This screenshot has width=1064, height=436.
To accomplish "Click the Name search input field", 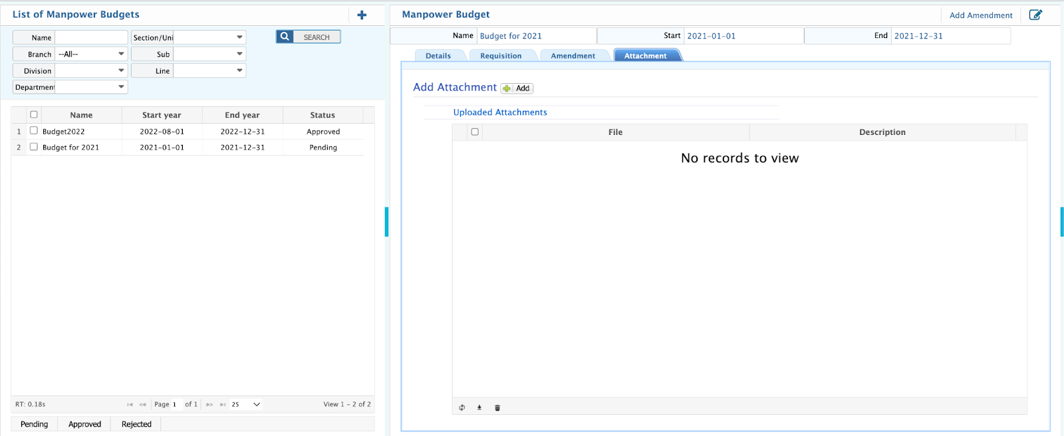I will coord(91,37).
